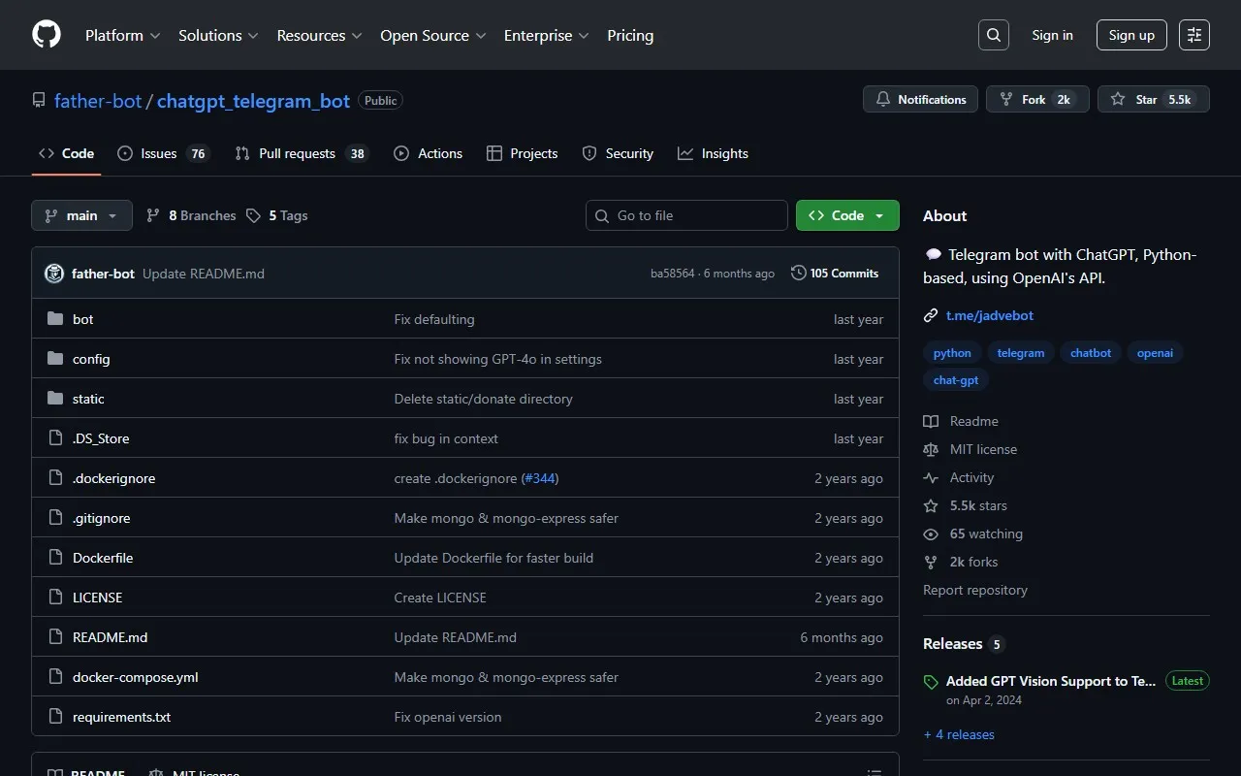This screenshot has height=776, width=1241.
Task: Click the Go to file search field
Action: tap(686, 215)
